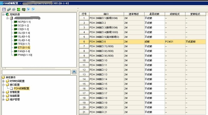Viewport: 208px width, 115px height.
Task: Click the document icon of PDH成帧配置
Action: [11, 88]
